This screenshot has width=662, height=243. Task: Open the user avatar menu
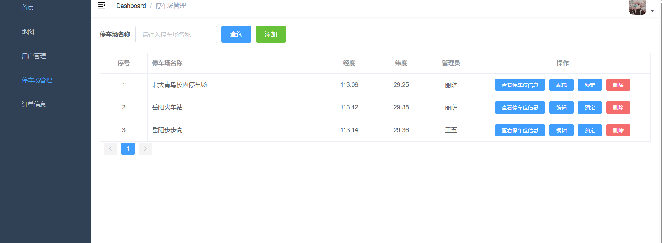(x=637, y=7)
